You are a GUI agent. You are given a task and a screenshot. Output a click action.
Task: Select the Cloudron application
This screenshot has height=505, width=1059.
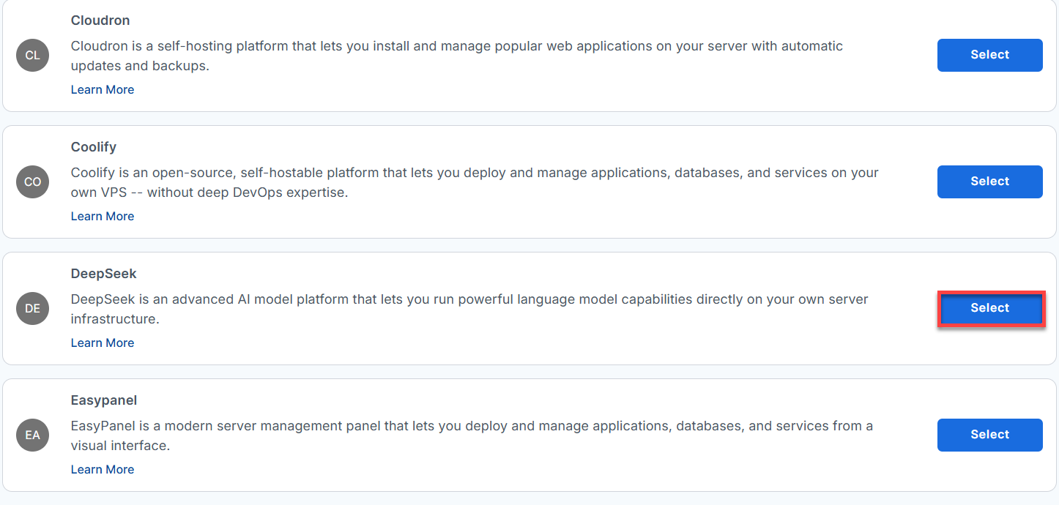point(989,55)
